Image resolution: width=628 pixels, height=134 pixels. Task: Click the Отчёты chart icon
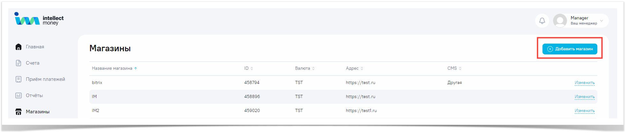[x=19, y=95]
